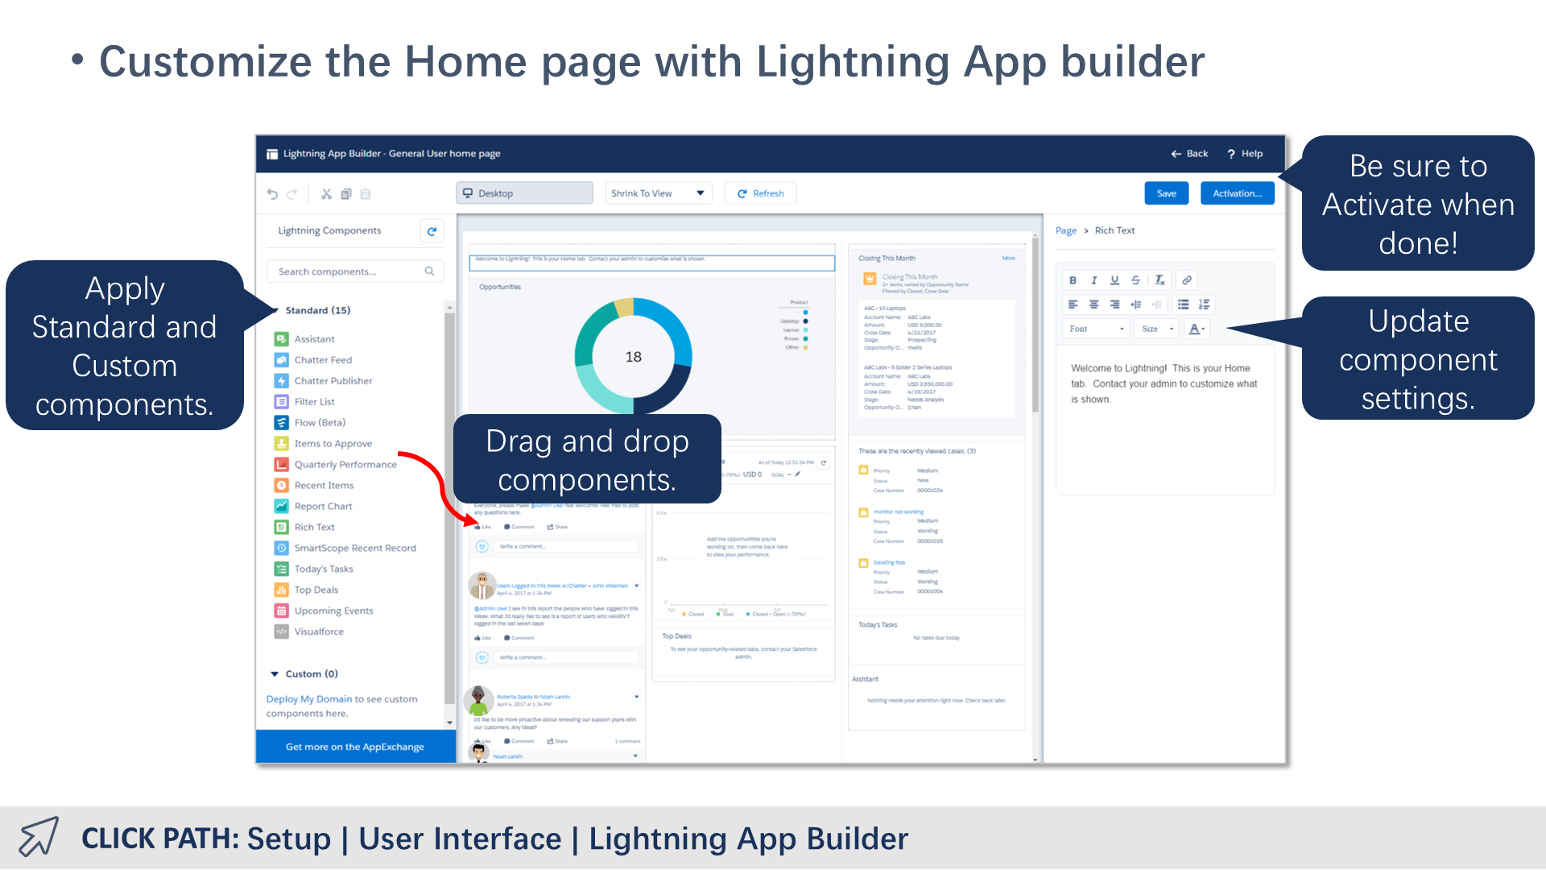Align text left

point(1073,304)
